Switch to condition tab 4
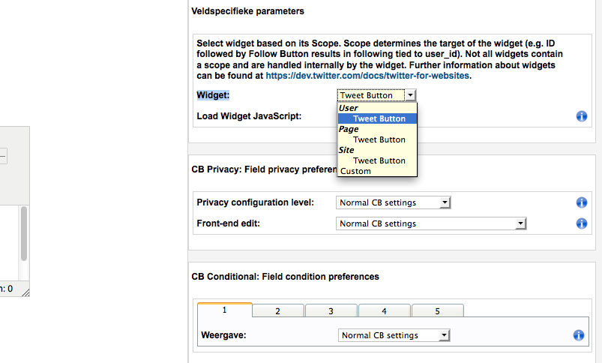Image resolution: width=602 pixels, height=363 pixels. click(x=384, y=310)
